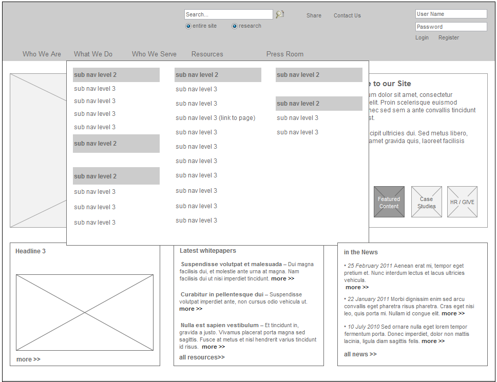Open the What We Do menu

[93, 54]
